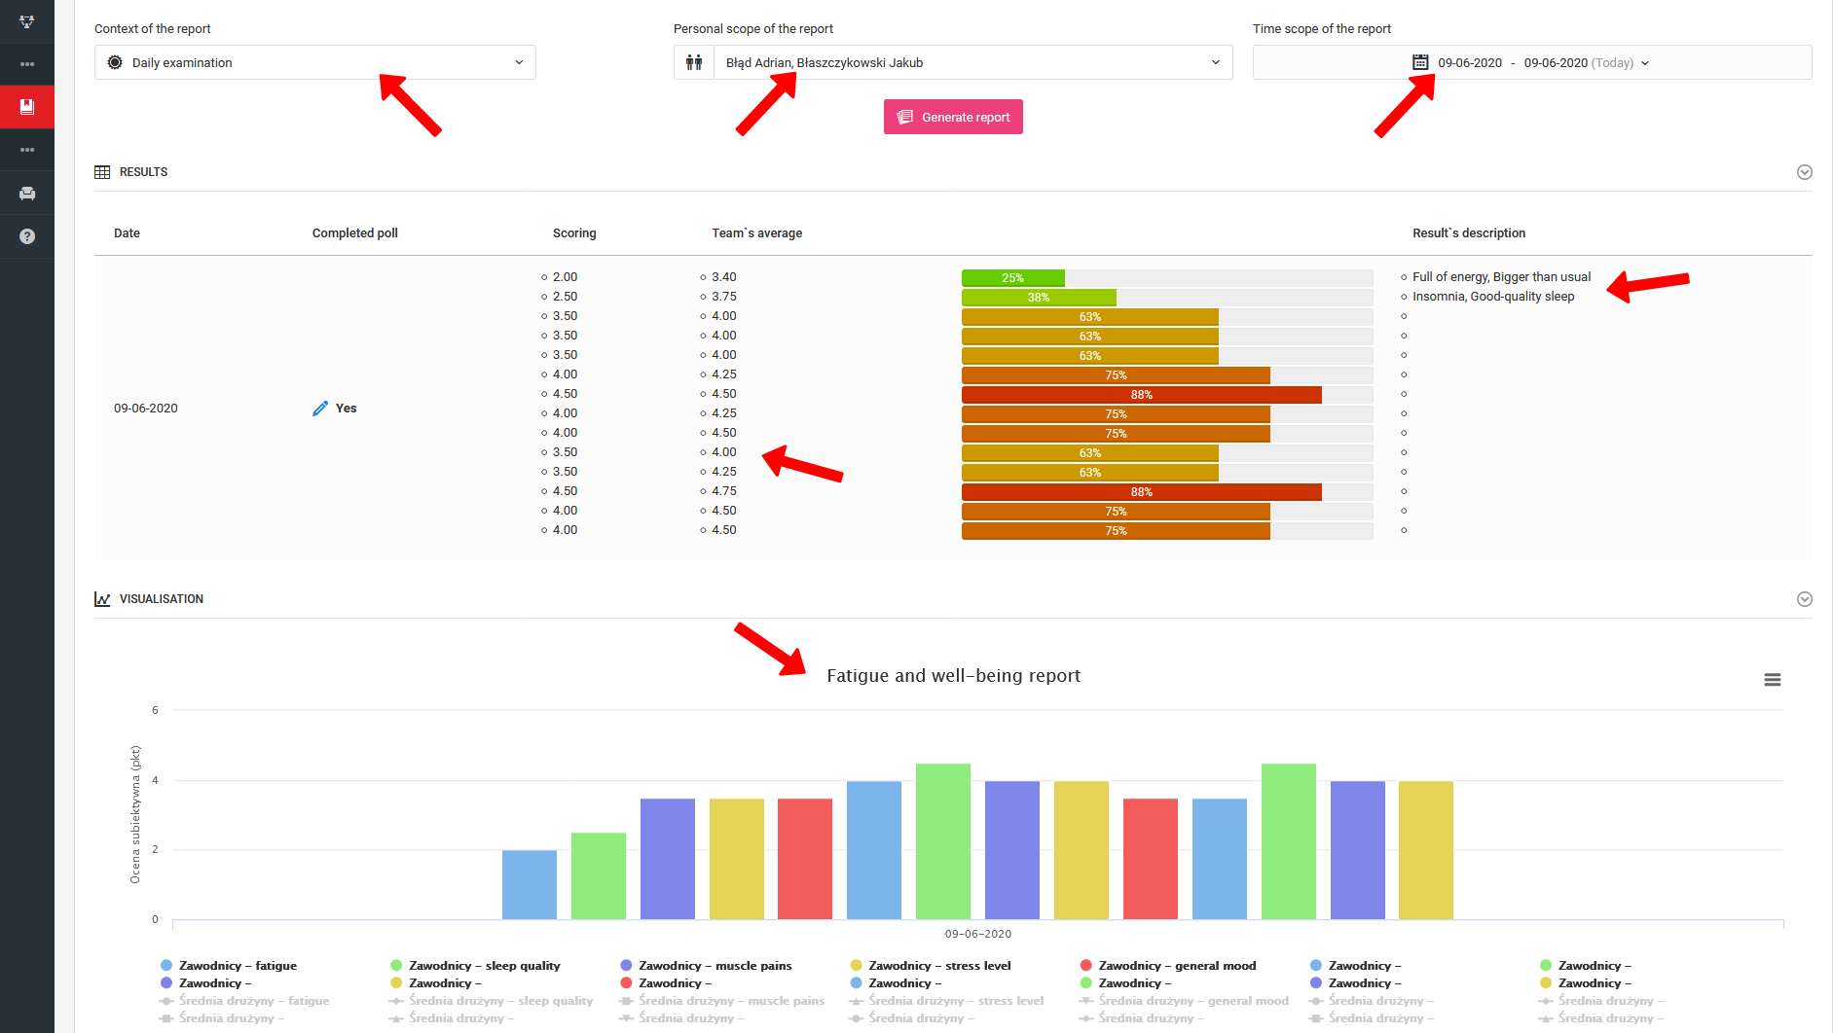Click the calendar icon in time scope
1833x1033 pixels.
1420,62
